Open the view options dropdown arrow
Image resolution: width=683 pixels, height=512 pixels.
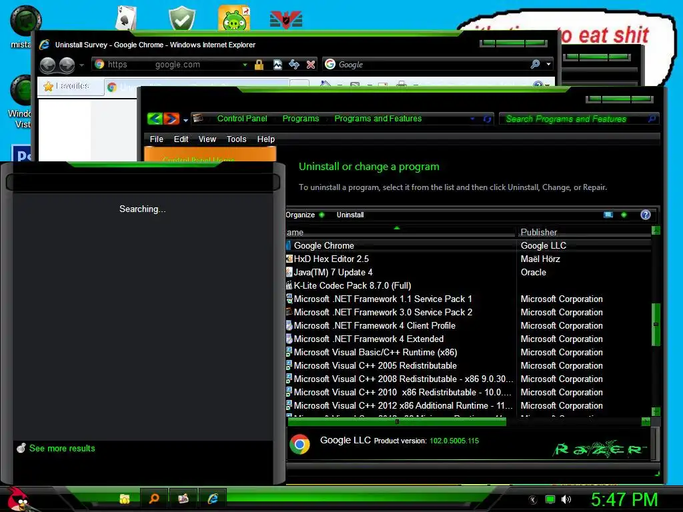624,215
